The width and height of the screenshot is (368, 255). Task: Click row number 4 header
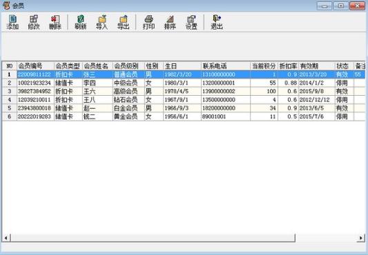tap(10, 100)
